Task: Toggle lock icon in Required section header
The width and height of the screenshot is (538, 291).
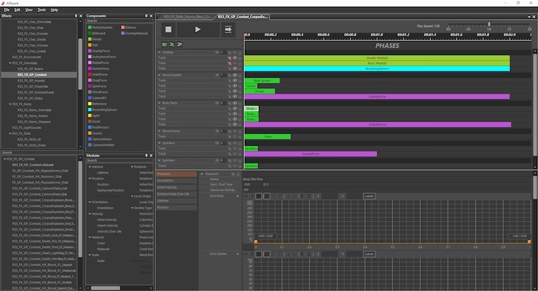Action: (x=238, y=174)
